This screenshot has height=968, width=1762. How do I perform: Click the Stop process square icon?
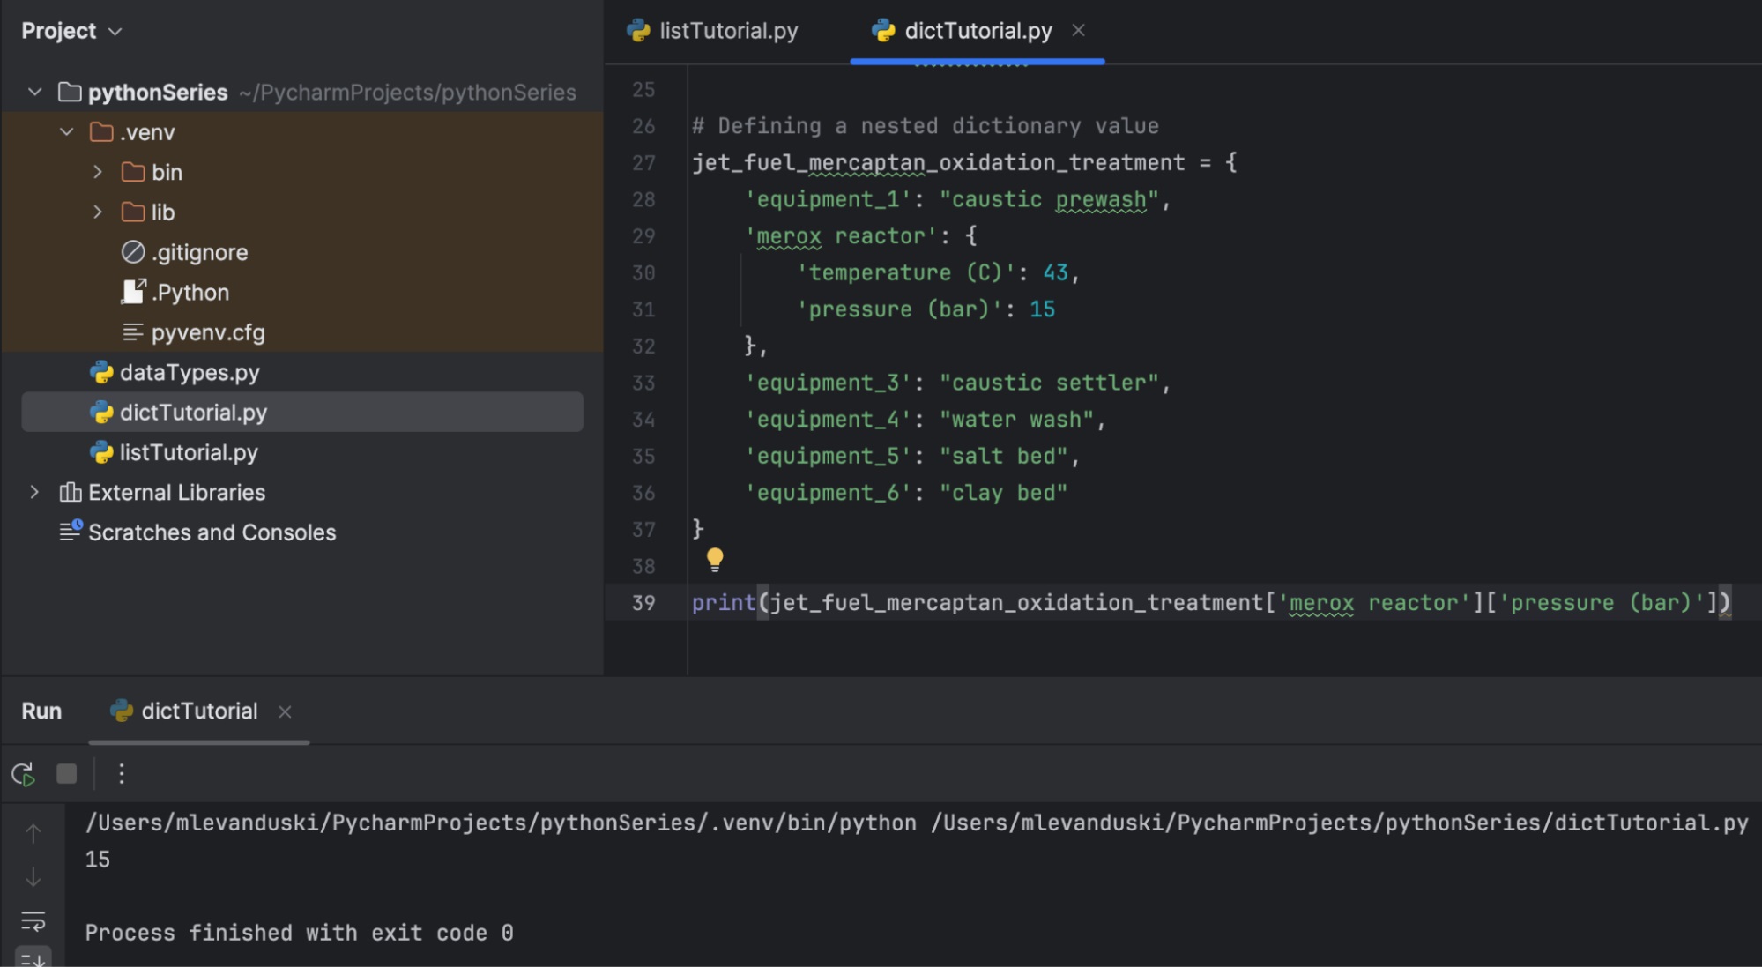pyautogui.click(x=66, y=774)
